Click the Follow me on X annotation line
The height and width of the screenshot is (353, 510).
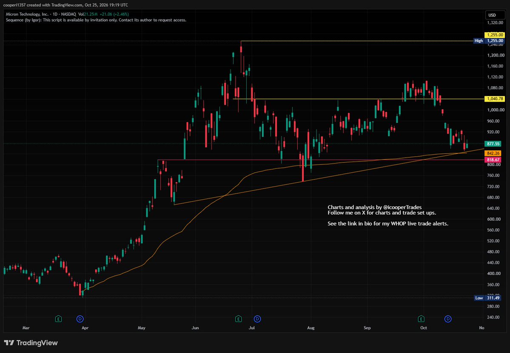[x=382, y=213]
